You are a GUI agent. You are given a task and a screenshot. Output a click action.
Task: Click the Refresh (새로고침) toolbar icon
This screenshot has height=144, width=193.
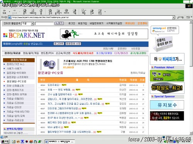point(33,12)
